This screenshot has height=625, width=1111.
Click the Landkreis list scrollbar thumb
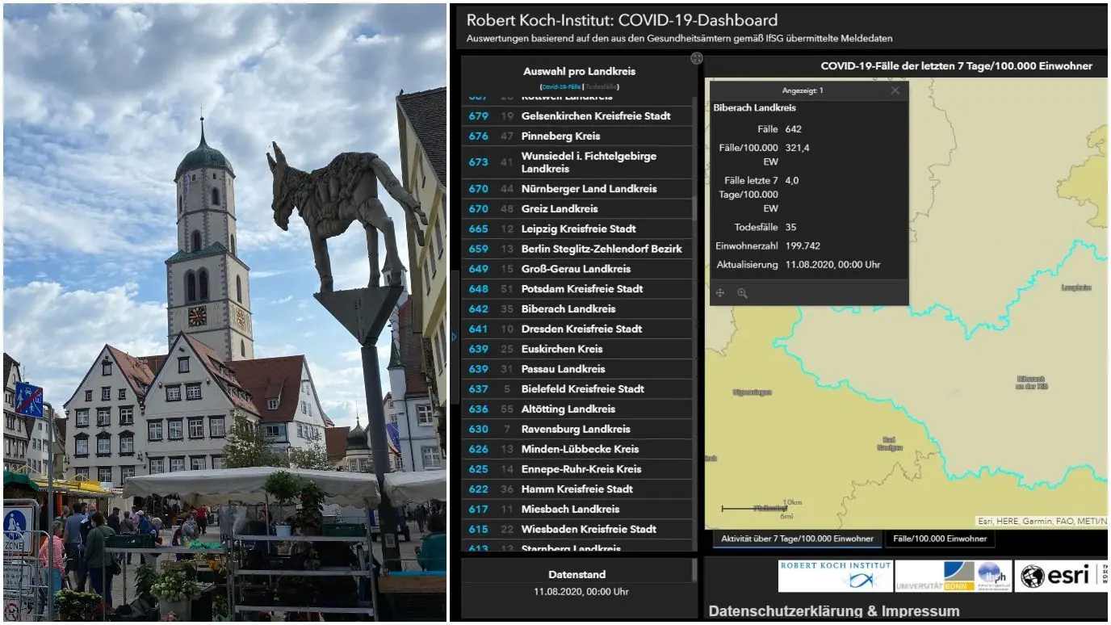pos(694,208)
